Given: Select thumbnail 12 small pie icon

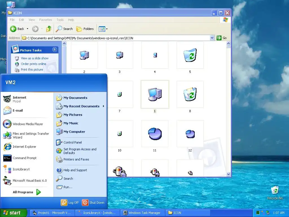Looking at the screenshot, I should coord(190,134).
